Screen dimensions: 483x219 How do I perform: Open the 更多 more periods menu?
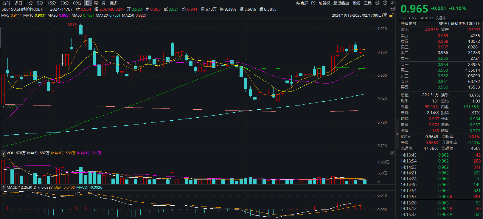[x=114, y=3]
